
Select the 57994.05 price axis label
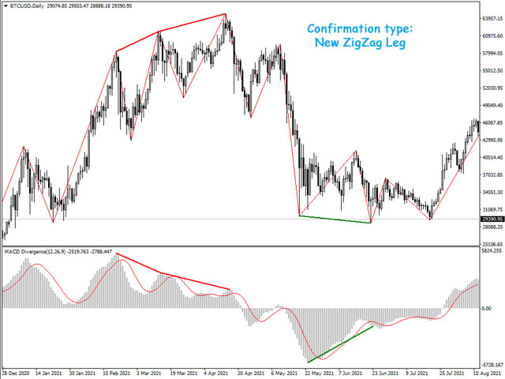(x=492, y=53)
